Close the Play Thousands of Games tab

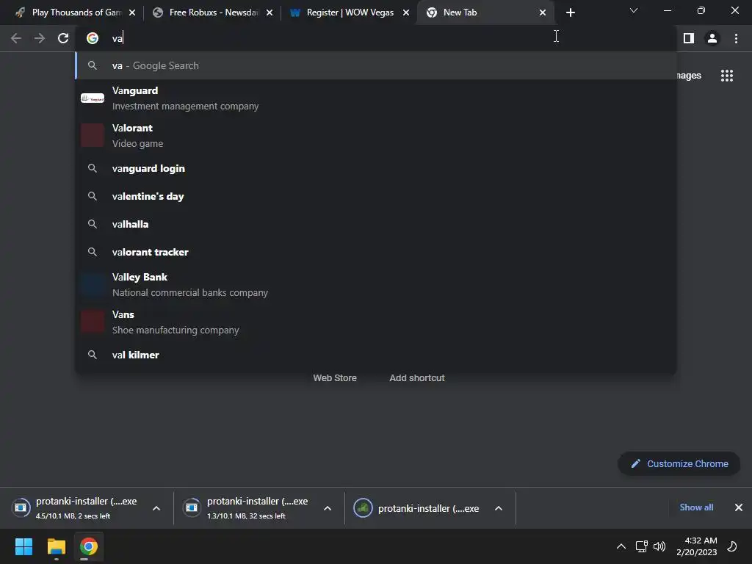132,12
